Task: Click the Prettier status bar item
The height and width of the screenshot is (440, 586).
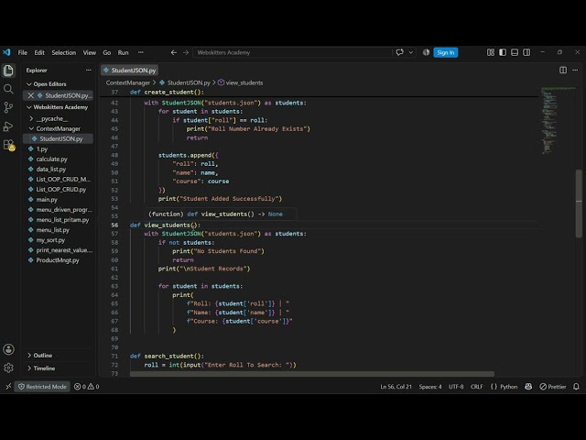Action: coord(553,387)
